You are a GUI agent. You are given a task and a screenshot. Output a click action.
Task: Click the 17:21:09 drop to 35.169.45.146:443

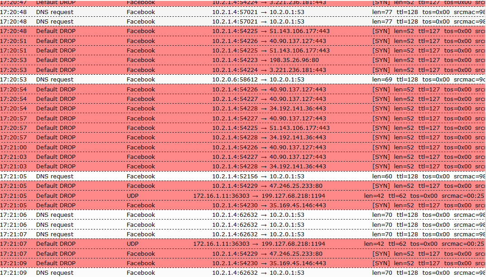pyautogui.click(x=243, y=263)
